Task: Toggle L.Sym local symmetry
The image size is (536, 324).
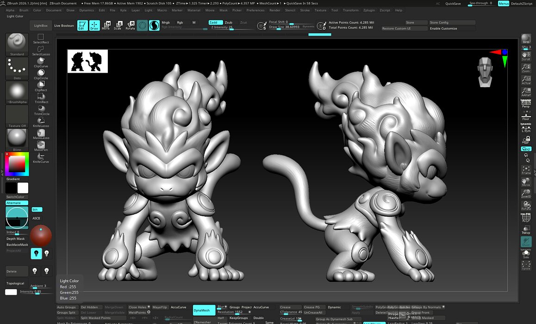Action: (526, 128)
